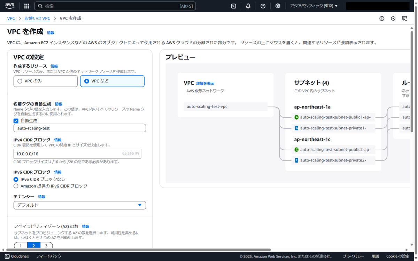418x261 pixels.
Task: Click the search magnifier icon
Action: coord(40,6)
